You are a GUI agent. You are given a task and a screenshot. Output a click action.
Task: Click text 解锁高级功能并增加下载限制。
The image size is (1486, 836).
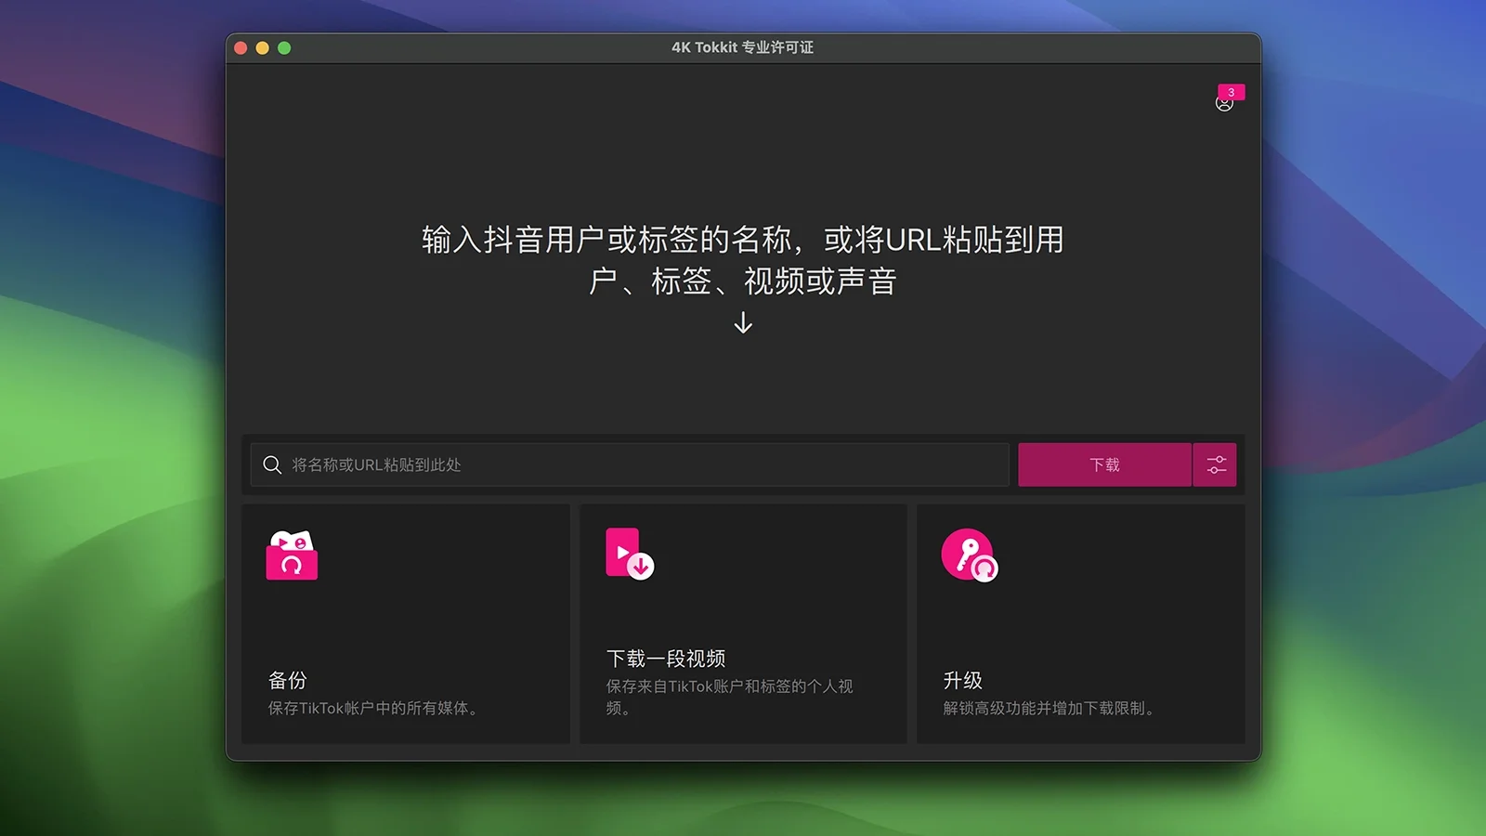pyautogui.click(x=1051, y=709)
